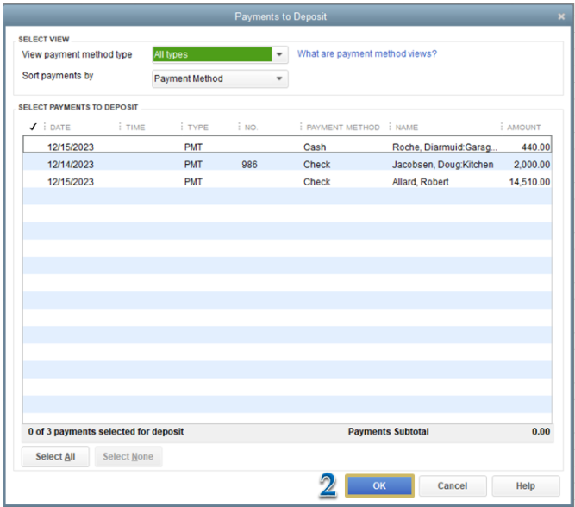Open Help for this dialog
The image size is (575, 507).
526,485
